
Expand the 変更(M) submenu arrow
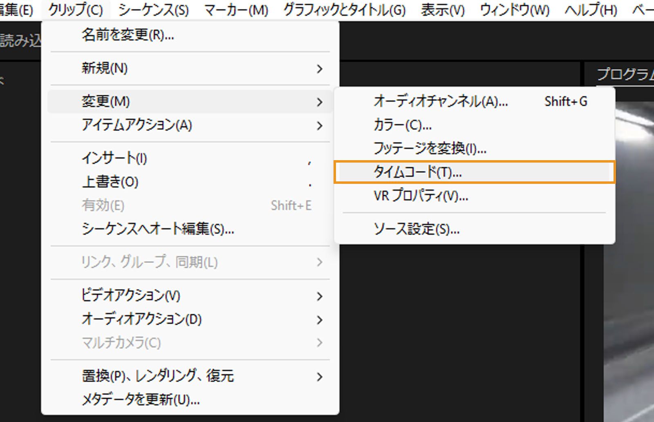(x=319, y=101)
